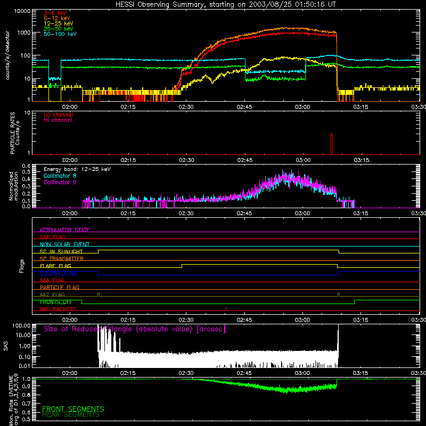
Task: Click the 02:15 tick label under particle rates plot
Action: pyautogui.click(x=128, y=160)
